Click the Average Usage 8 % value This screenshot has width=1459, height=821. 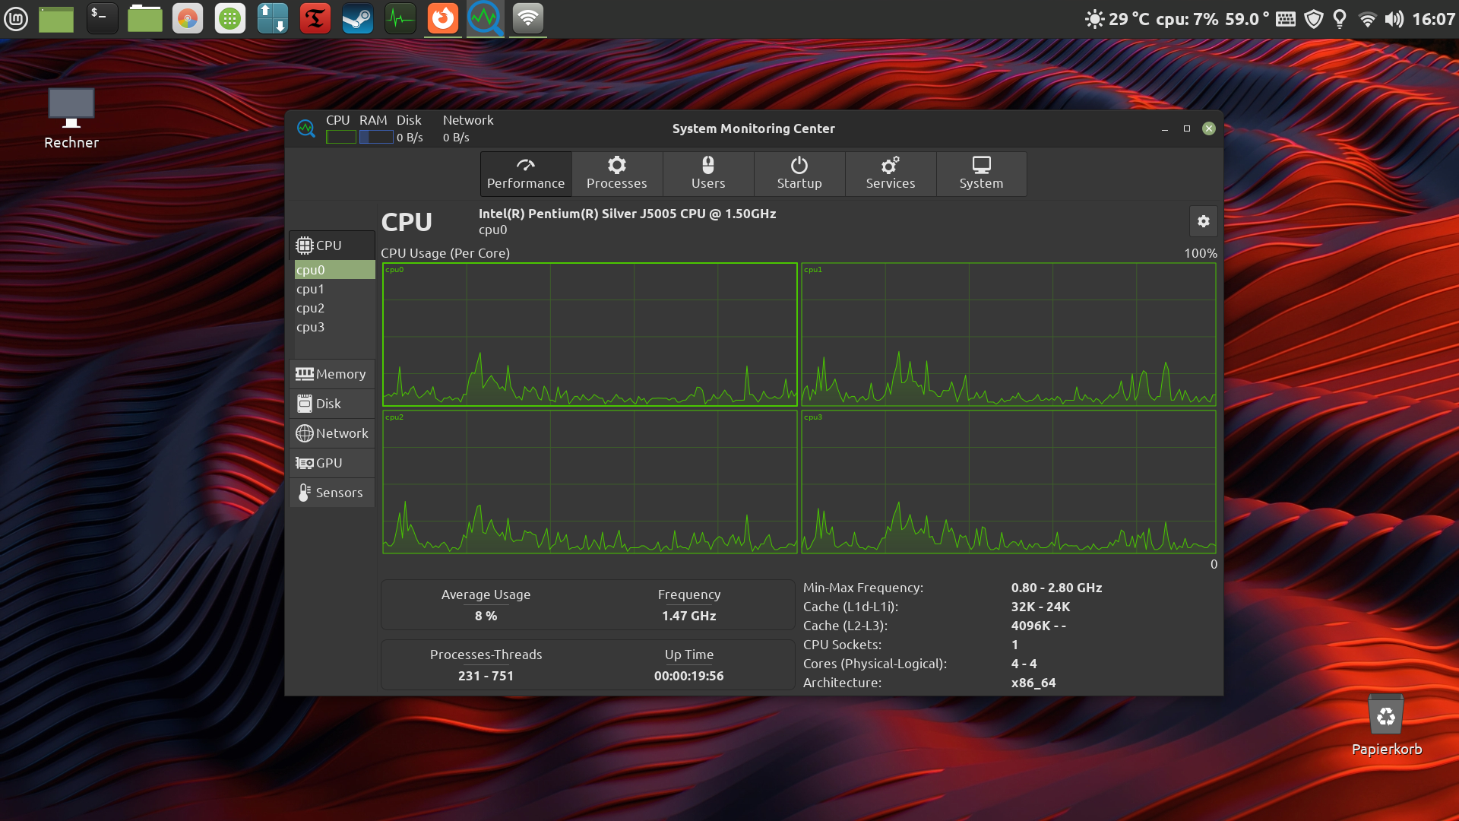486,616
